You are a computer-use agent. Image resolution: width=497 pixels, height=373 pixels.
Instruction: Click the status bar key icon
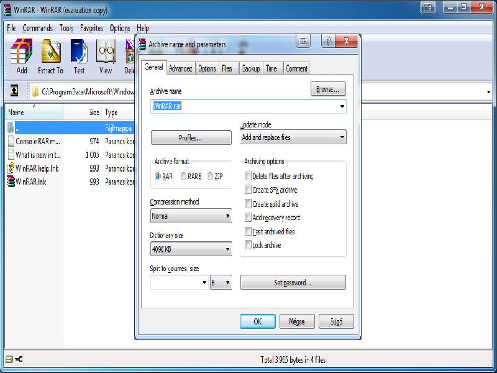click(19, 359)
